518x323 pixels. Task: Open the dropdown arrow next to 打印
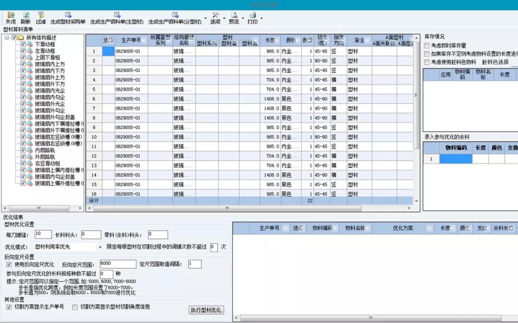coord(261,19)
